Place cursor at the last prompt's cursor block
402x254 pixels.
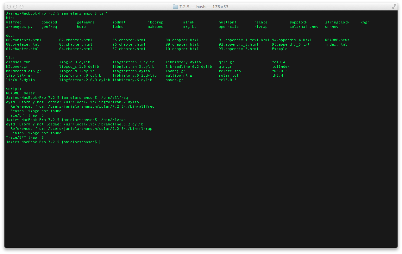point(100,142)
